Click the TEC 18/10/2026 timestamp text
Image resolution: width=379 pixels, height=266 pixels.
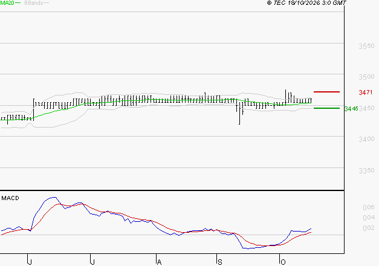[x=306, y=3]
